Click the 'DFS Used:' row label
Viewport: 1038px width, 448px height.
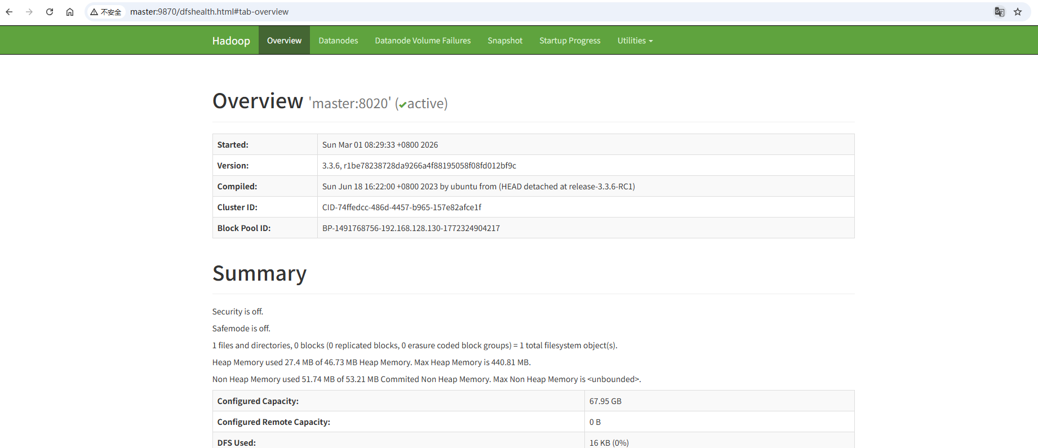237,443
